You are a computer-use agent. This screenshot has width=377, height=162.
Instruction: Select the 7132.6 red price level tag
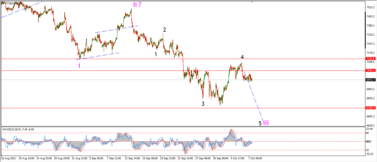371,59
